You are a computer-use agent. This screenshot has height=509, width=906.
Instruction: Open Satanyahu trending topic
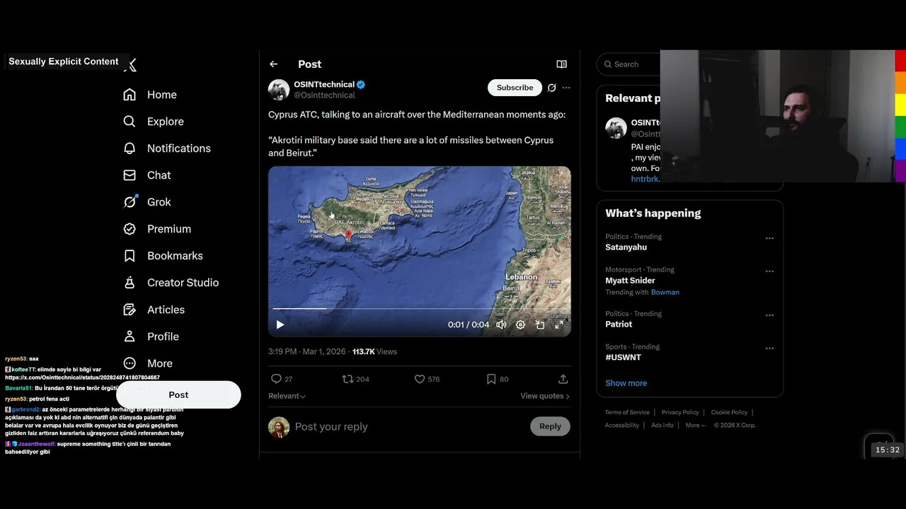coord(626,247)
